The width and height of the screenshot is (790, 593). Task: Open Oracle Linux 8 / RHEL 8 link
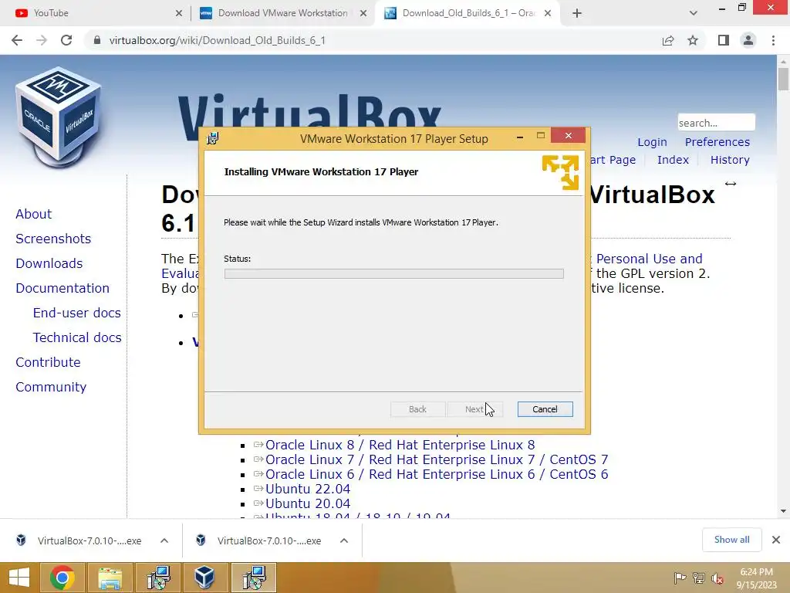[x=400, y=445]
